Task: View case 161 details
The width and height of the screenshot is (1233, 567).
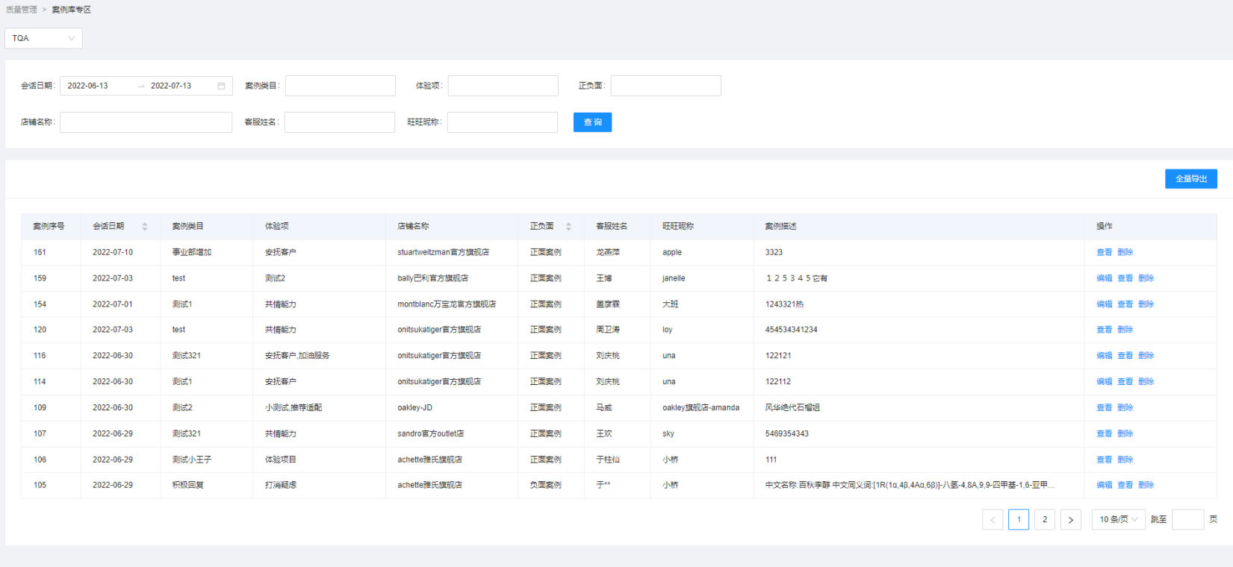Action: pyautogui.click(x=1104, y=252)
